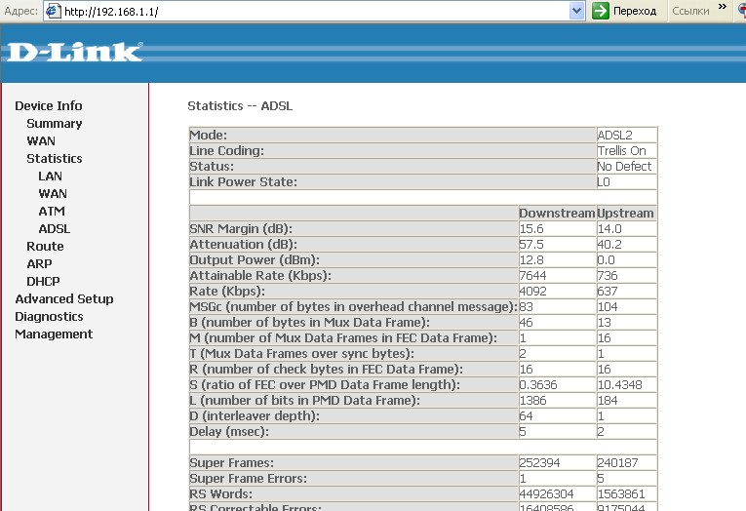The width and height of the screenshot is (746, 511).
Task: Open the address bar dropdown arrow
Action: click(576, 11)
